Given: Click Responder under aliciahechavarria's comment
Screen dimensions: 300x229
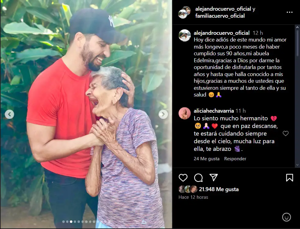Looking at the screenshot, I should point(235,159).
